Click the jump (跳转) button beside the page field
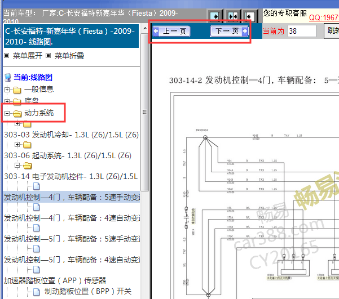 [x=332, y=31]
